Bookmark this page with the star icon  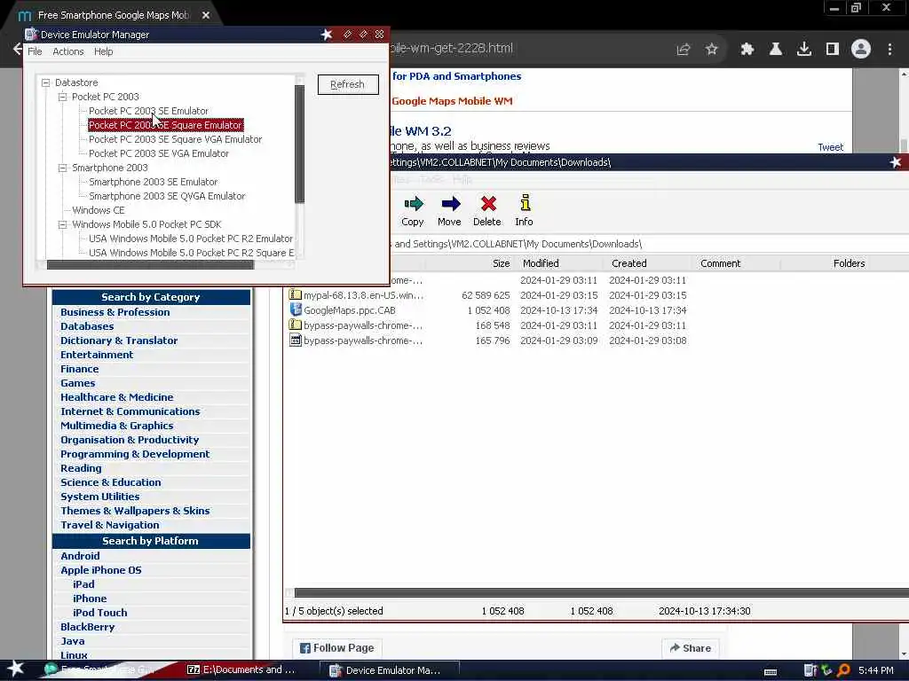712,50
